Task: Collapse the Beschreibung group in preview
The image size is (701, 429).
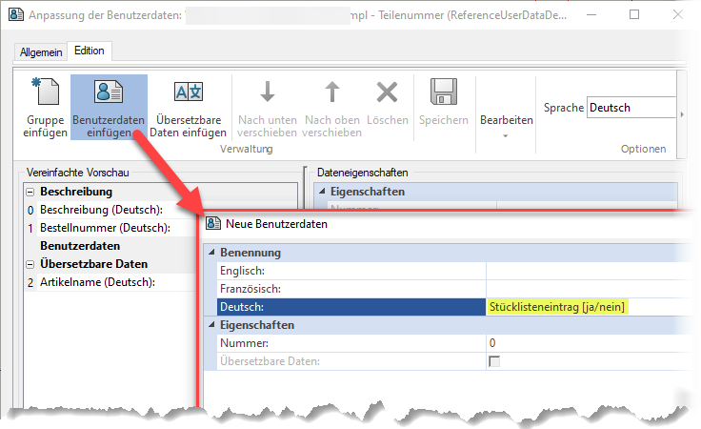Action: pyautogui.click(x=30, y=192)
